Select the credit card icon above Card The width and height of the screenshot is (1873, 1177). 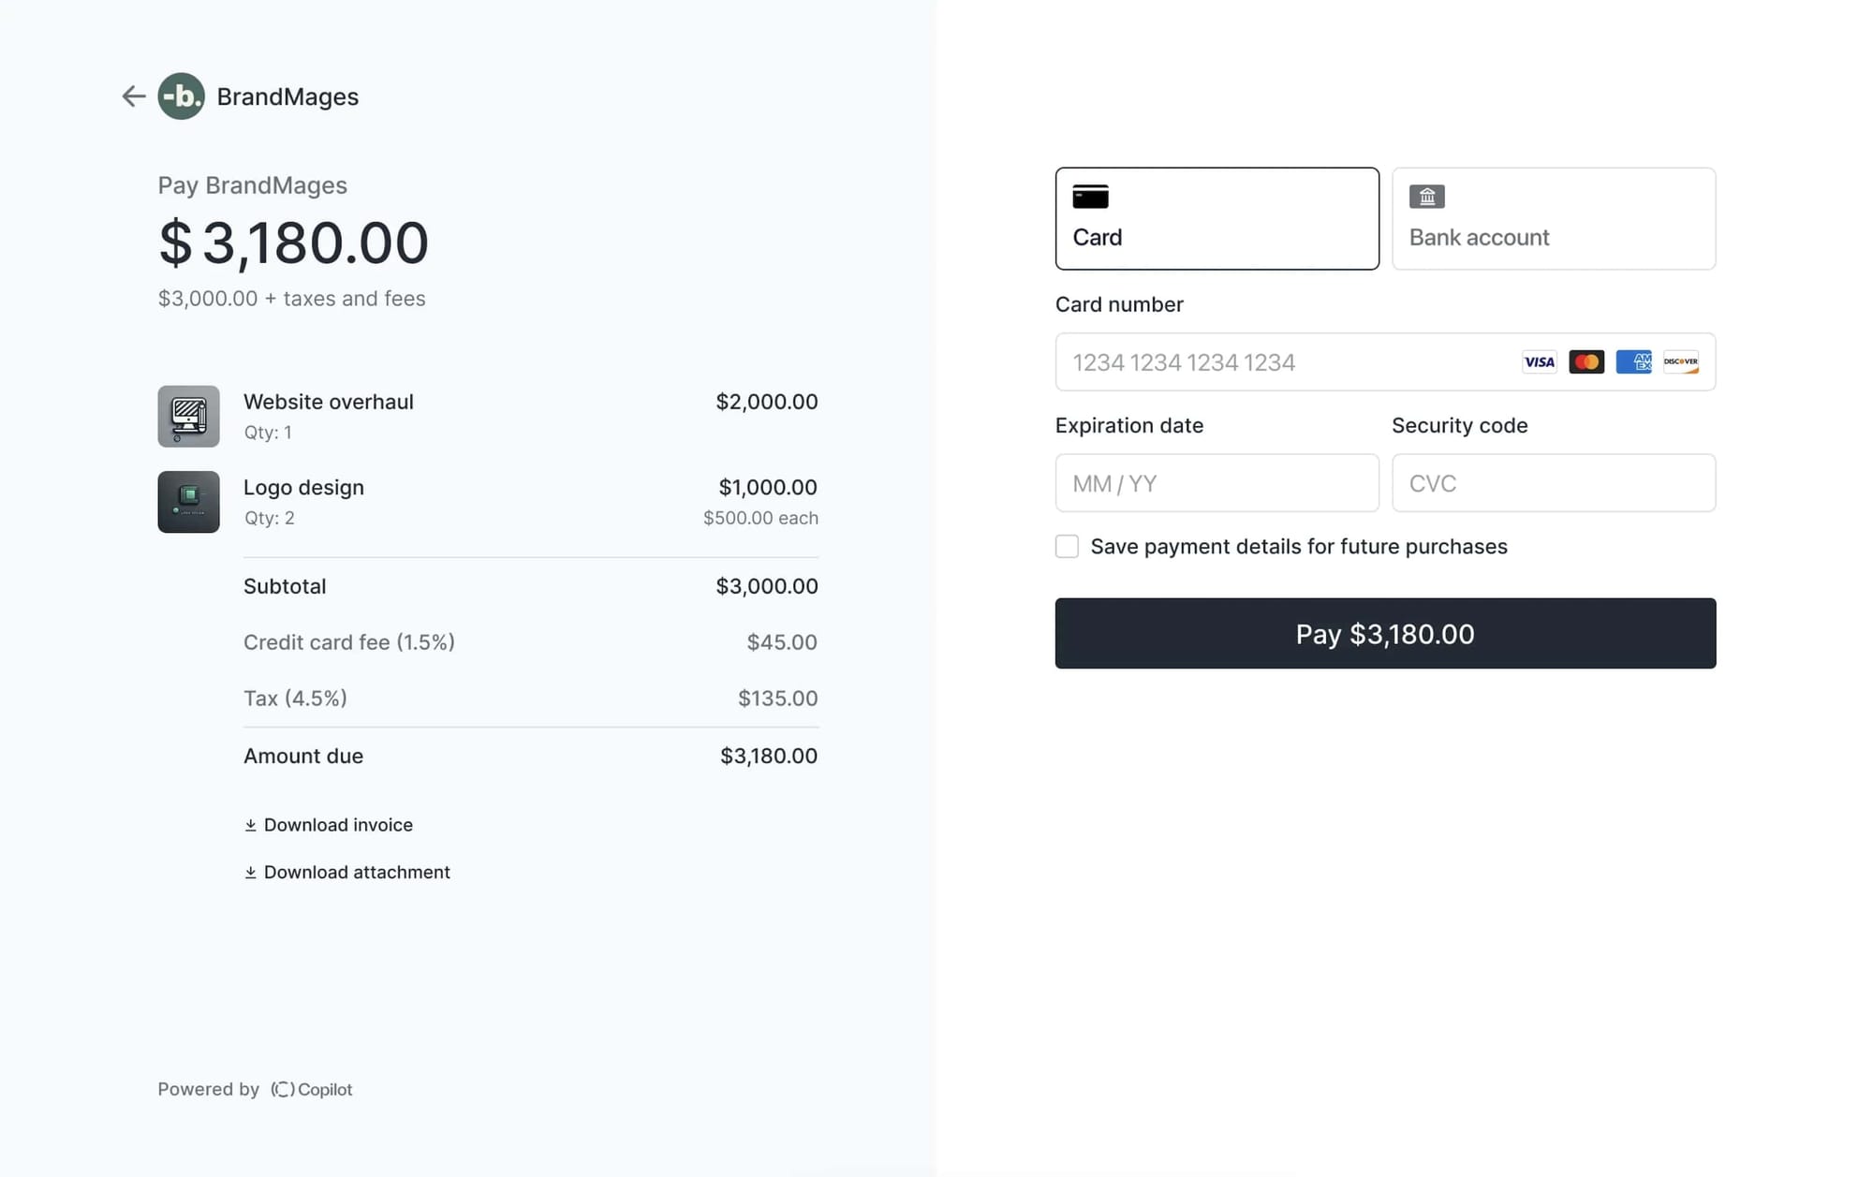tap(1089, 196)
